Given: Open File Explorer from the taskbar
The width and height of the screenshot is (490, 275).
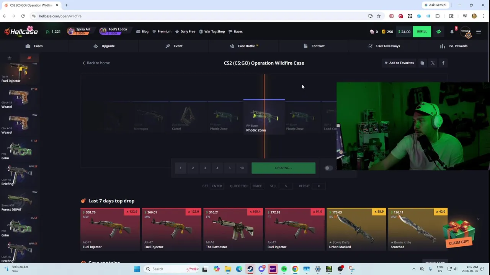Looking at the screenshot, I should [227, 269].
